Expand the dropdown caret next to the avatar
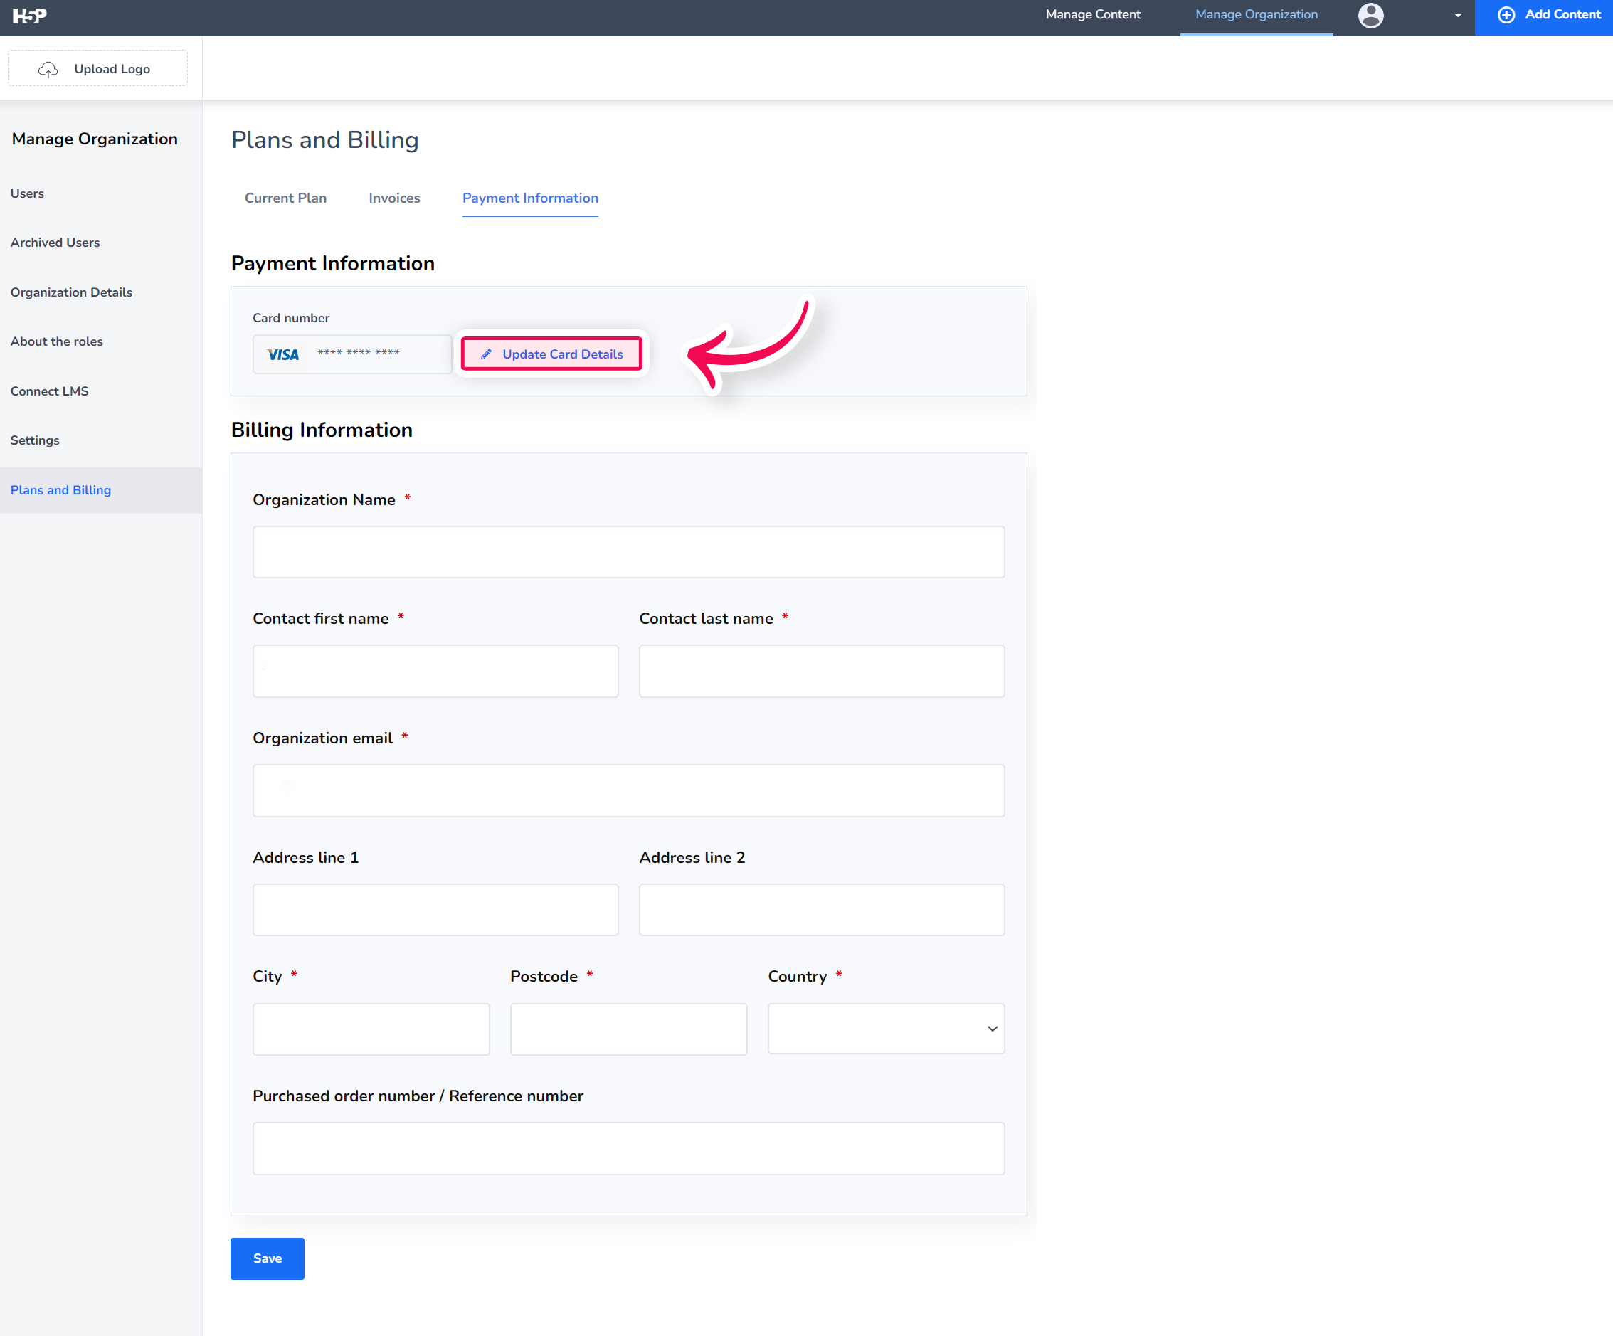The height and width of the screenshot is (1336, 1613). coord(1457,16)
